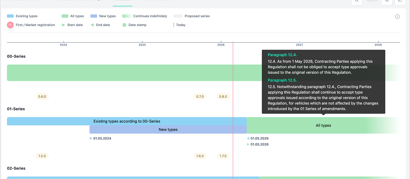The width and height of the screenshot is (410, 179).
Task: Click the End date arrow legend icon
Action: click(92, 25)
